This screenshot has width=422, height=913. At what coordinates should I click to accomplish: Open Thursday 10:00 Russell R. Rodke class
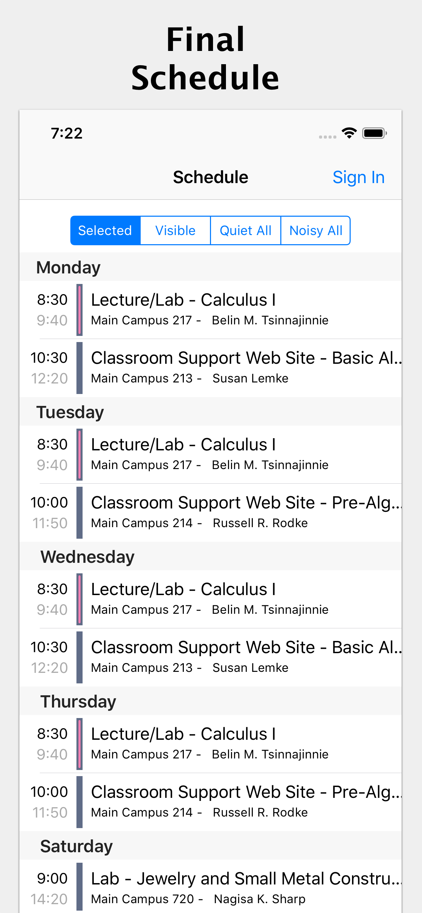coord(211,802)
